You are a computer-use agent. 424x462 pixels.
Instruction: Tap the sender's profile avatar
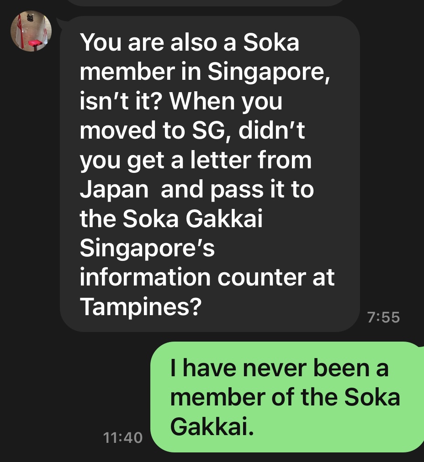pos(31,31)
